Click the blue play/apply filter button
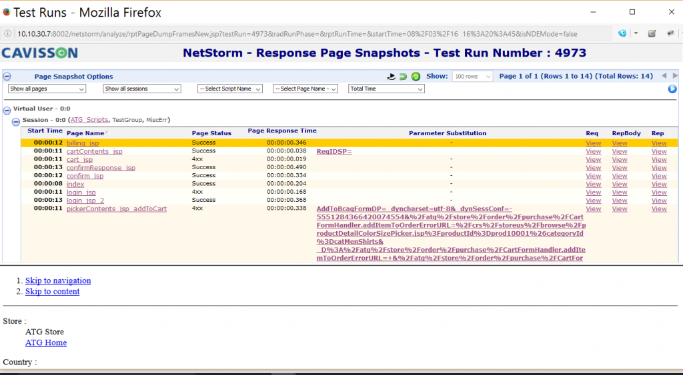Viewport: 683px width, 375px height. pos(672,89)
